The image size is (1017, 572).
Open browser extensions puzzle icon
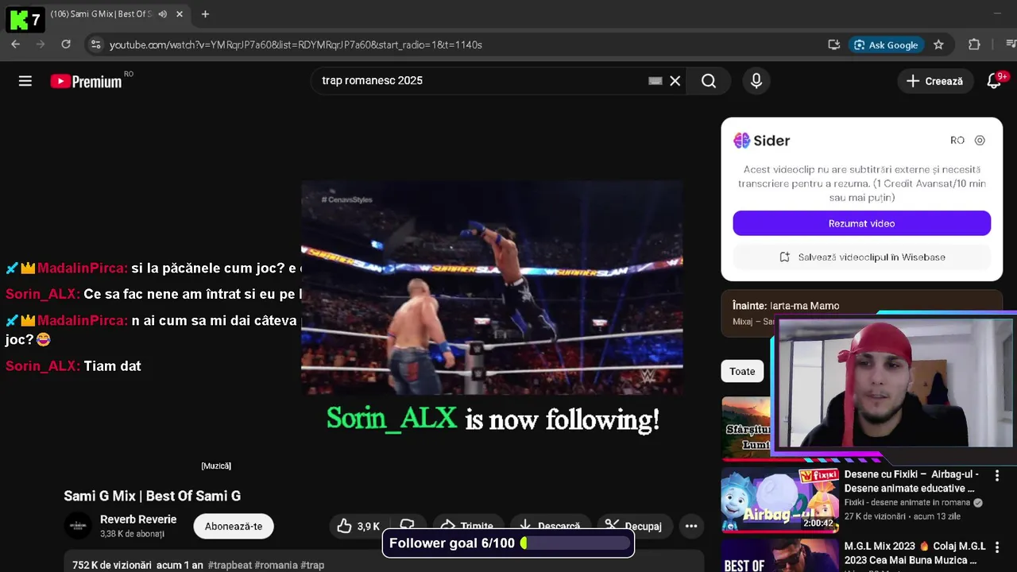974,44
